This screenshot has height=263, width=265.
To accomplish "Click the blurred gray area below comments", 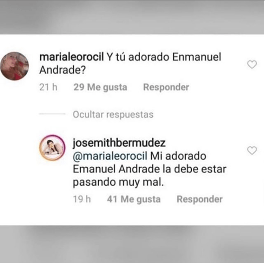I will (132, 244).
